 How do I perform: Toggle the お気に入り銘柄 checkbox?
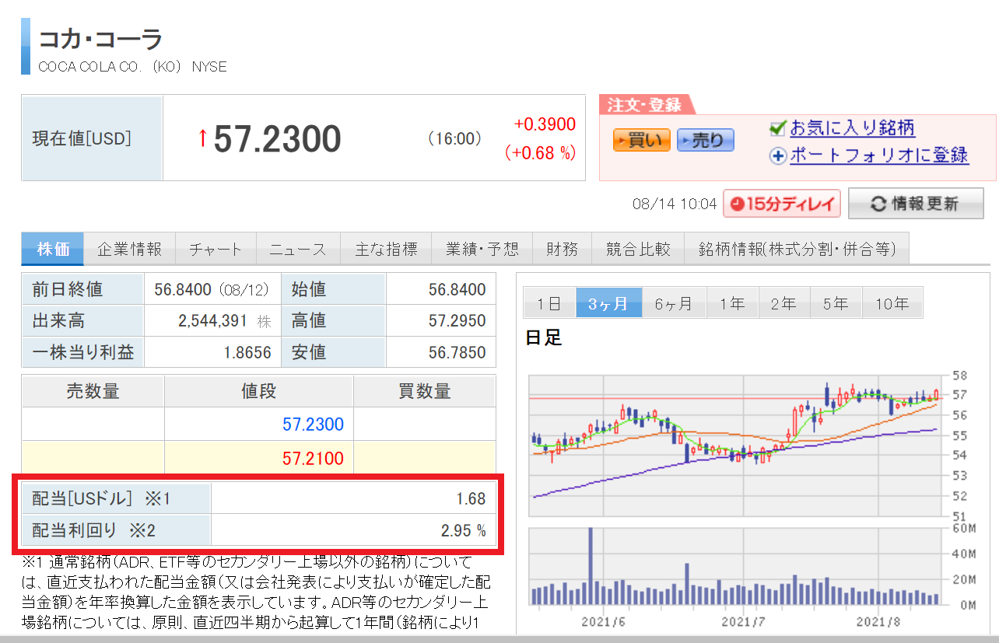(x=778, y=128)
